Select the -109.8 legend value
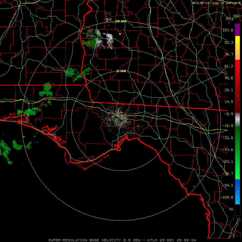Screen dimensions: 242x242 point(227,197)
